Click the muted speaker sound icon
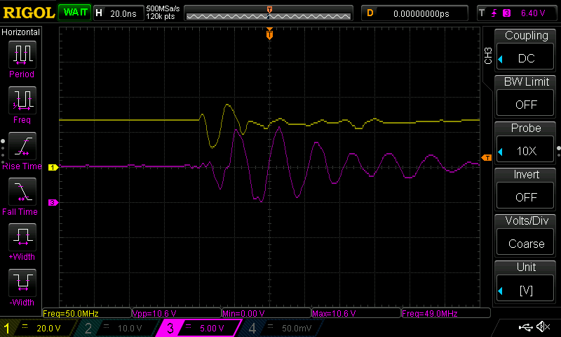The height and width of the screenshot is (337, 561). 543,326
